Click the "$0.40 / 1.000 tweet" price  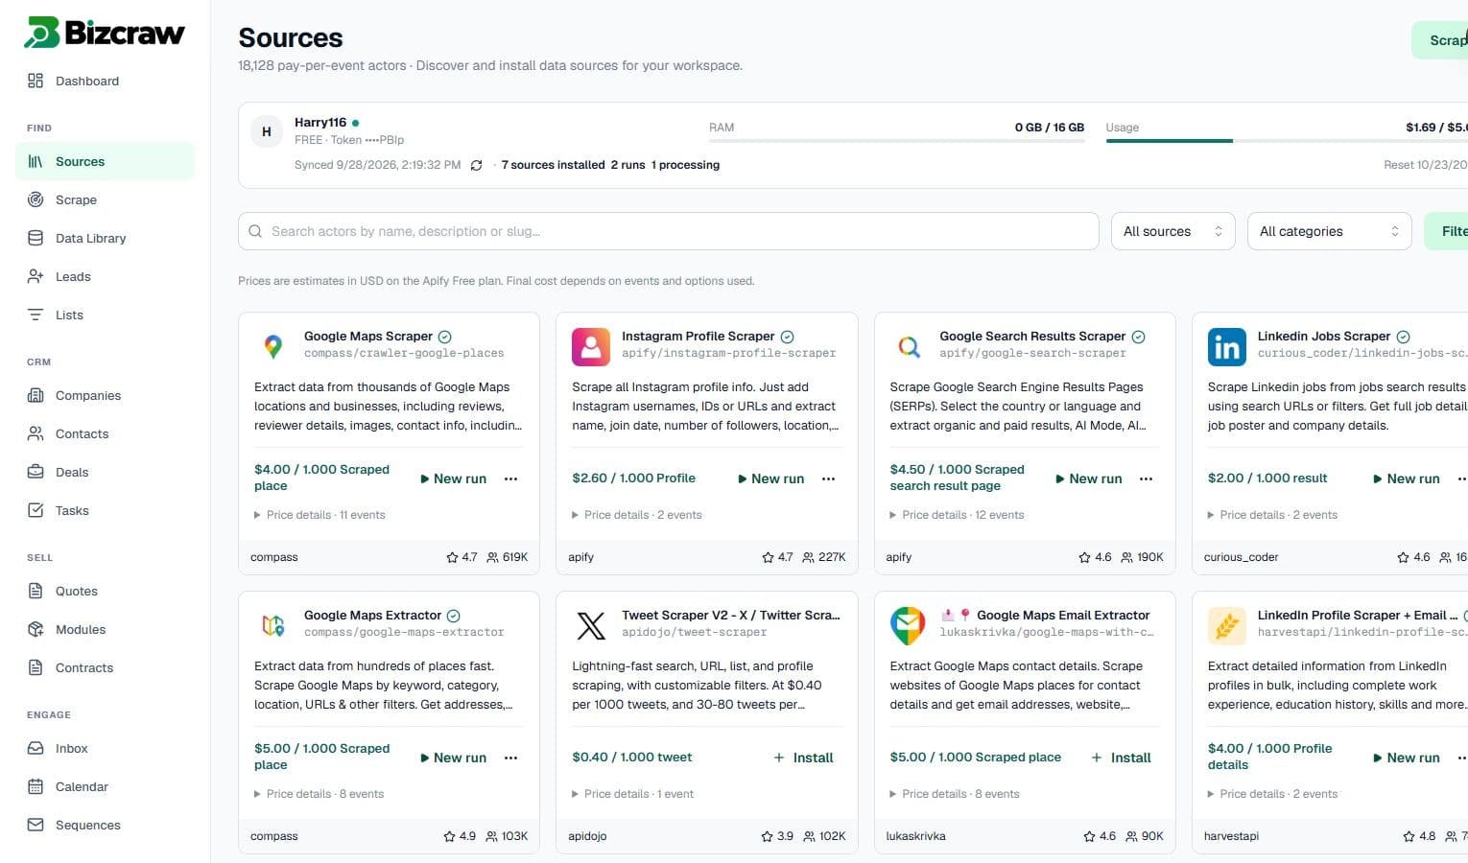pos(632,758)
